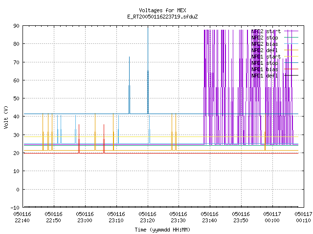Click the '22:50' x-axis time label
The width and height of the screenshot is (313, 234).
click(x=53, y=221)
